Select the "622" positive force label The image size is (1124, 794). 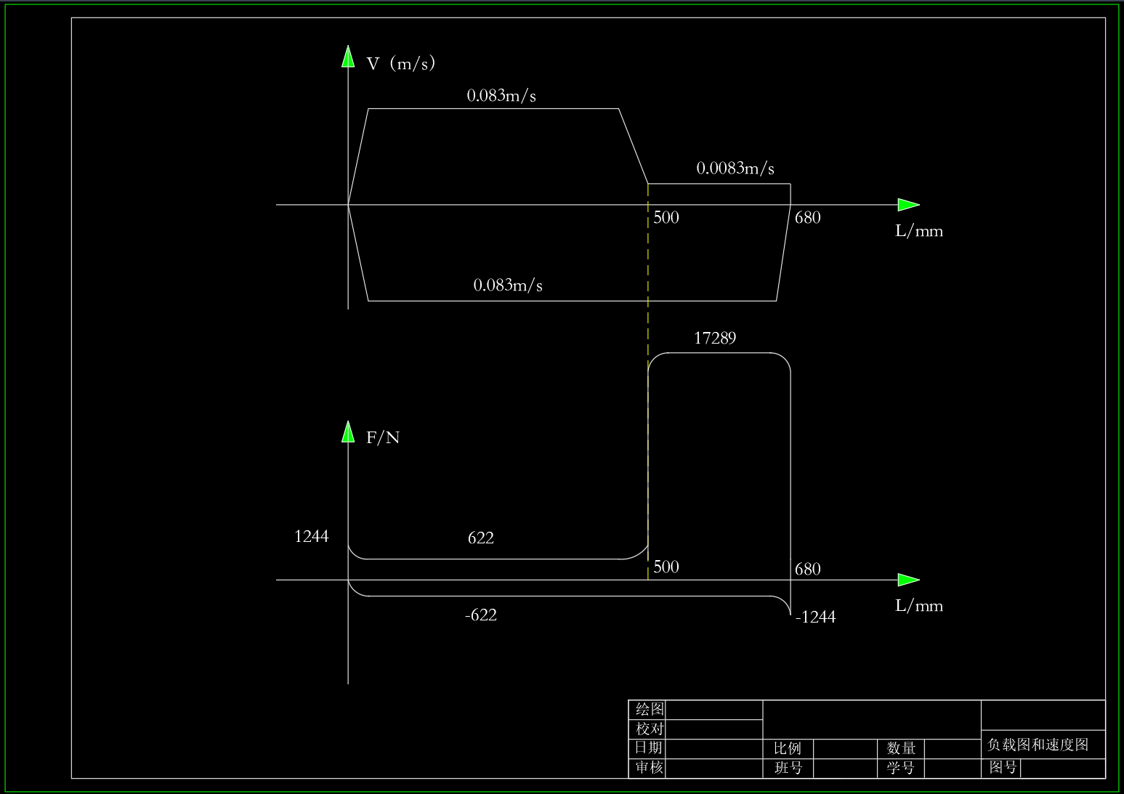pyautogui.click(x=481, y=538)
